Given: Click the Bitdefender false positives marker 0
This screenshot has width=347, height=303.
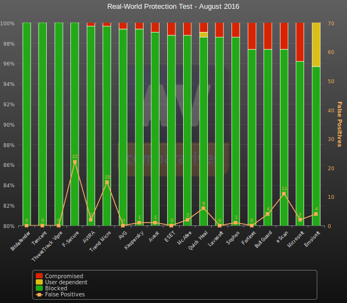Looking at the screenshot, I should (26, 226).
